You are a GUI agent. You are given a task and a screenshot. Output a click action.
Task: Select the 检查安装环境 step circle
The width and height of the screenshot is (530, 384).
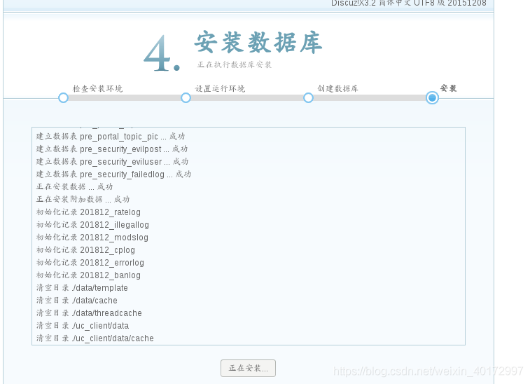click(63, 98)
